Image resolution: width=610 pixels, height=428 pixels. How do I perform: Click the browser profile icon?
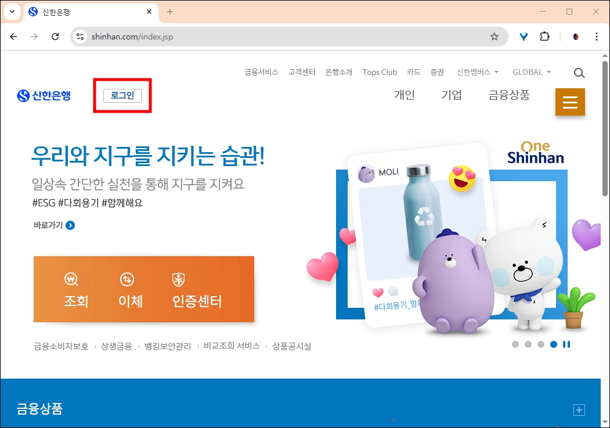[575, 36]
